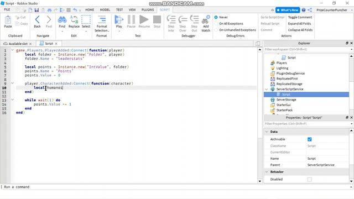This screenshot has height=199, width=354.
Task: Open the Find dropdown arrow
Action: tap(62, 31)
